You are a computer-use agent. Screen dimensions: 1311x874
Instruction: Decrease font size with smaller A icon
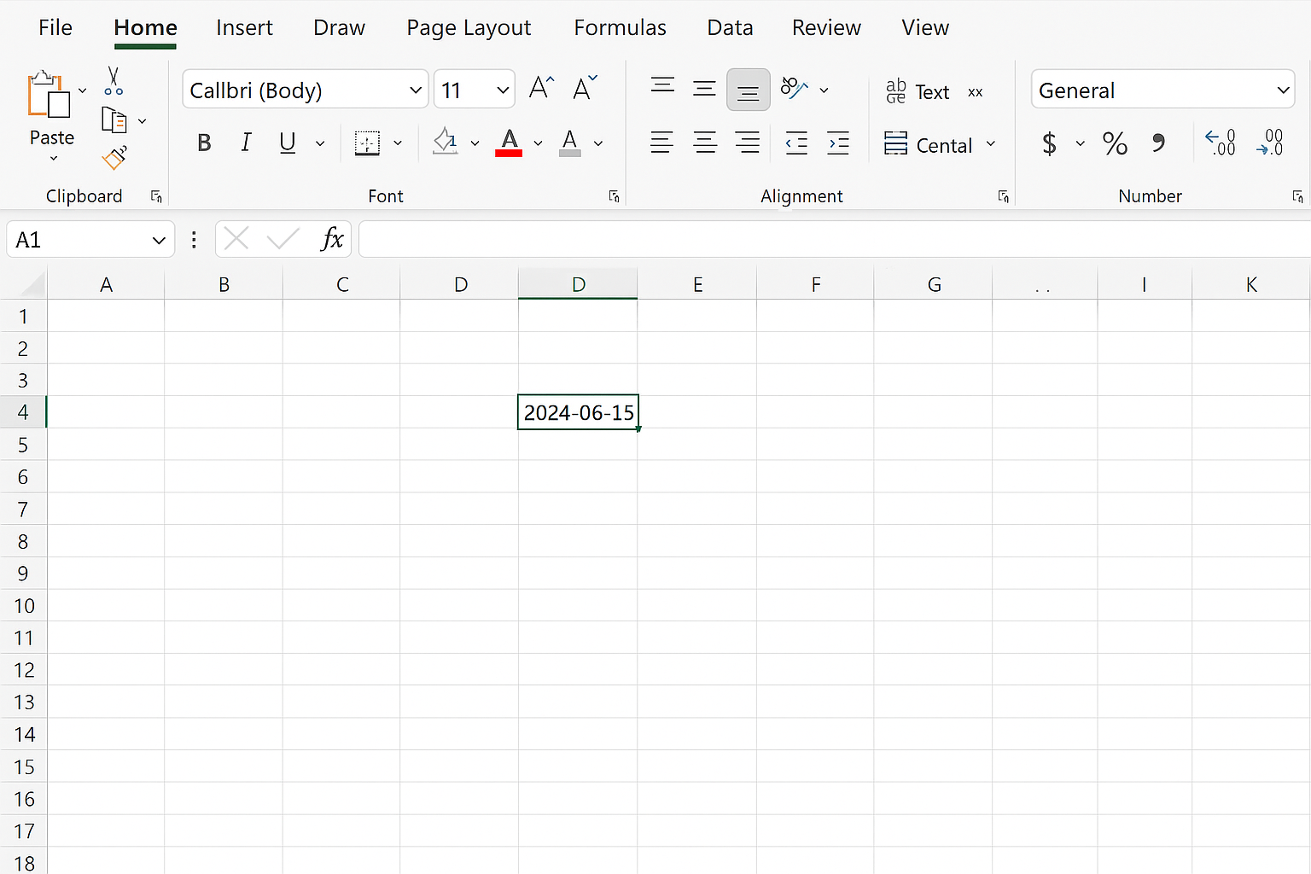pos(585,88)
